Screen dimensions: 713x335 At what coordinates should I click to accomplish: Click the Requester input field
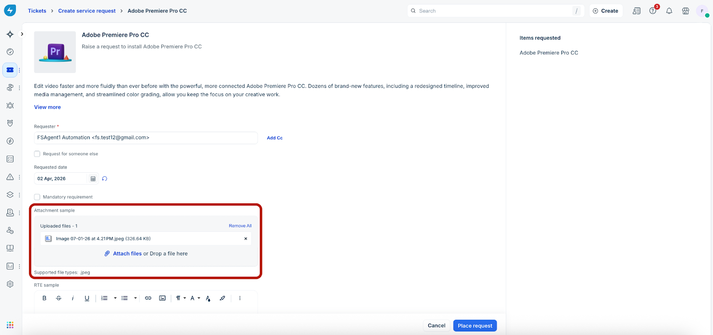click(x=146, y=138)
